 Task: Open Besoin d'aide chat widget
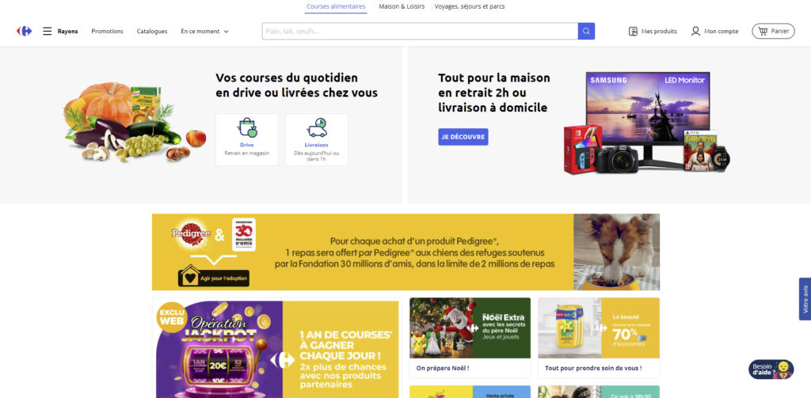(x=771, y=370)
